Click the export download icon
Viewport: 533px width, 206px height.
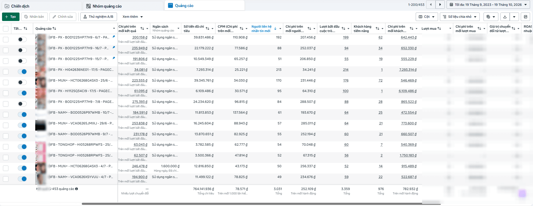point(505,17)
